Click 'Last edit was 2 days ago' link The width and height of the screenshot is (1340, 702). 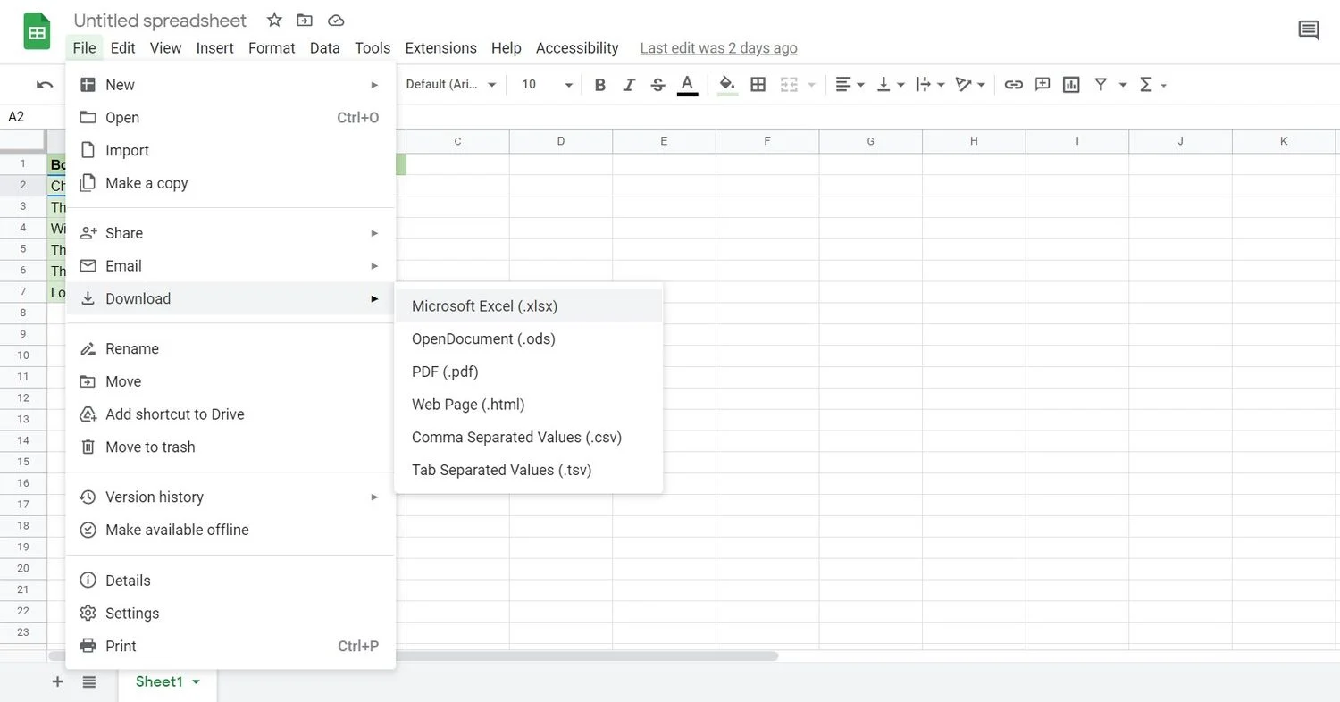coord(718,48)
